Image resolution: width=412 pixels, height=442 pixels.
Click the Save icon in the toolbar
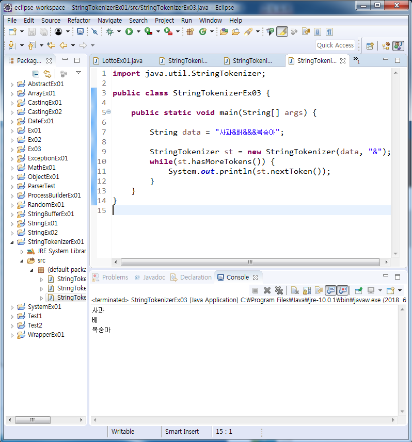(31, 31)
